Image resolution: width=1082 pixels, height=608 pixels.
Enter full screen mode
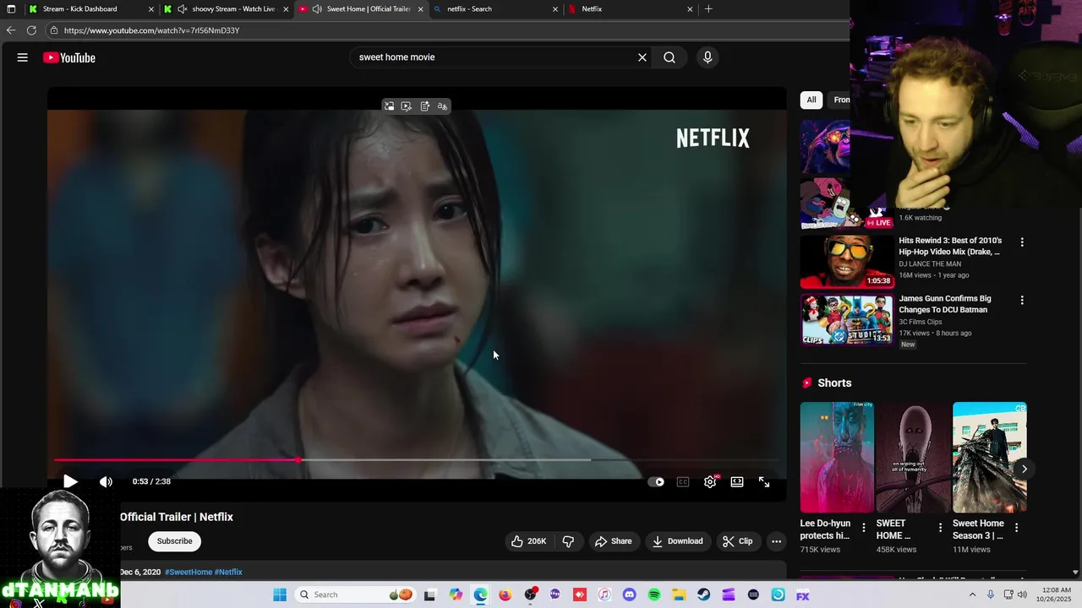(x=764, y=481)
